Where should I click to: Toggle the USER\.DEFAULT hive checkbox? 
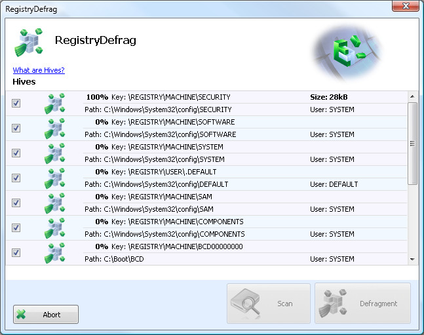tap(16, 178)
